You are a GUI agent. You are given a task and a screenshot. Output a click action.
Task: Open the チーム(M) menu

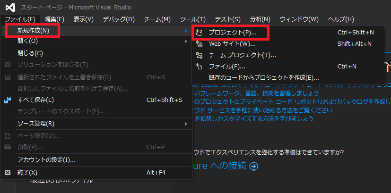click(x=157, y=19)
